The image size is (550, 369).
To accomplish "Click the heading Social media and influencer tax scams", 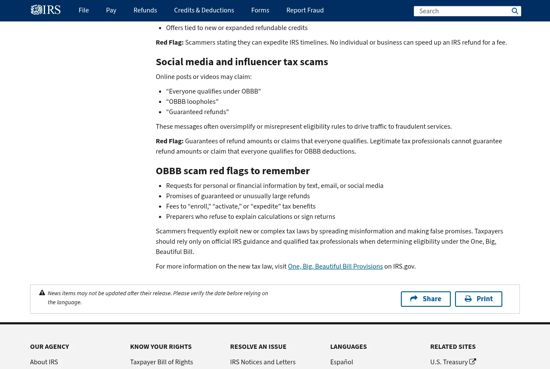I will coord(242,62).
